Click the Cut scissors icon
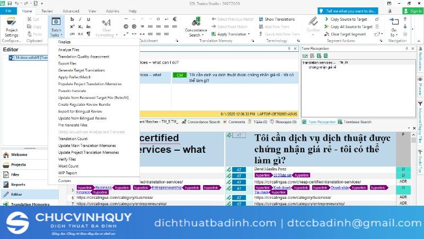The image size is (424, 239). [x=29, y=19]
